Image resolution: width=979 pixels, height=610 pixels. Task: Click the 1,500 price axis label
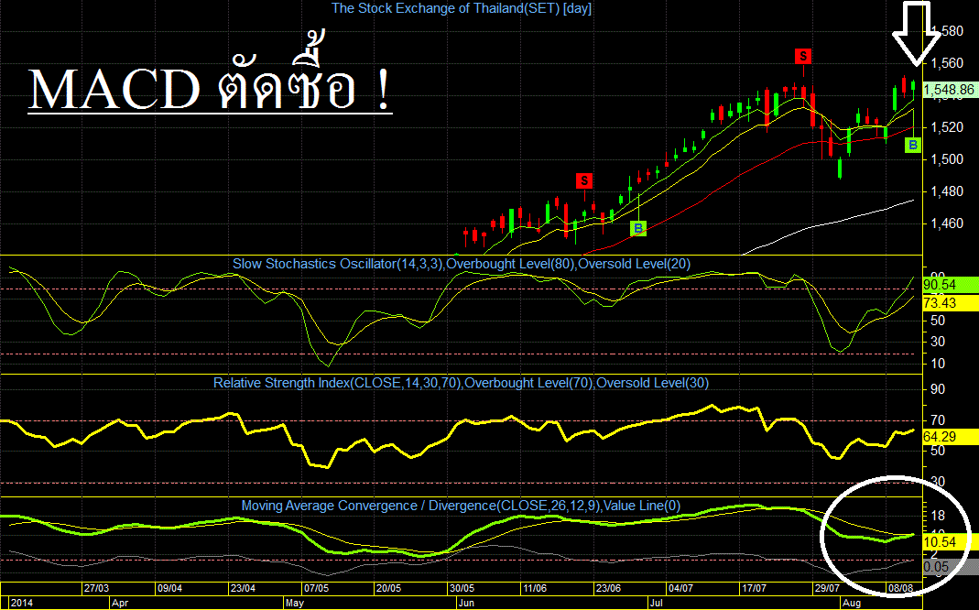[947, 159]
